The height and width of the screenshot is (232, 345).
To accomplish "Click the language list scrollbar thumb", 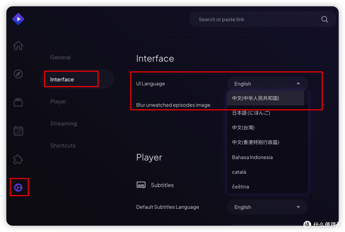I will click(x=306, y=98).
